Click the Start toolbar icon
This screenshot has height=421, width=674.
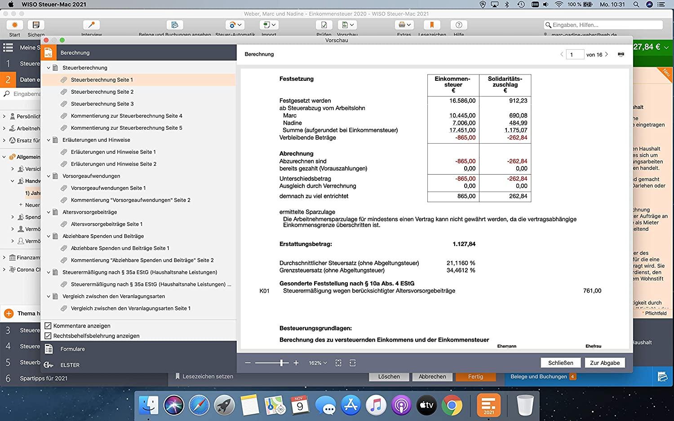15,25
